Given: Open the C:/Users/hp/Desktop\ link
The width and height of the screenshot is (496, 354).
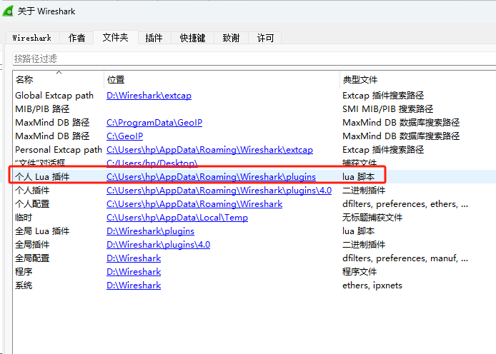Looking at the screenshot, I should (152, 163).
